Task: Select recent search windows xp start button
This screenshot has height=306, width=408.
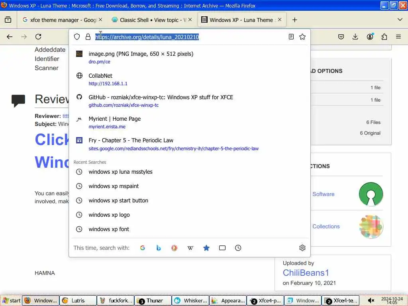Action: [x=190, y=200]
